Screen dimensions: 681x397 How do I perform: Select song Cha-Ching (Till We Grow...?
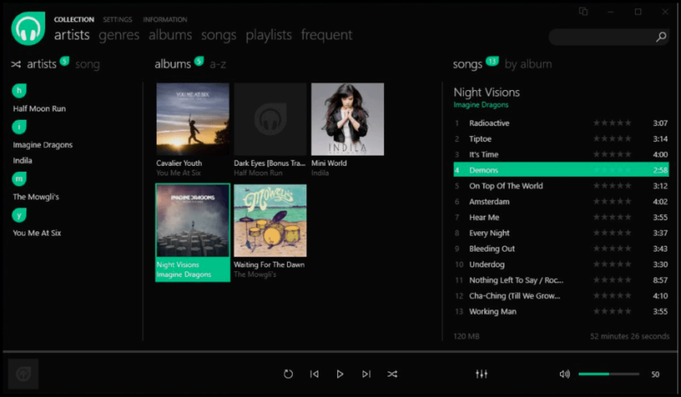tap(561, 296)
